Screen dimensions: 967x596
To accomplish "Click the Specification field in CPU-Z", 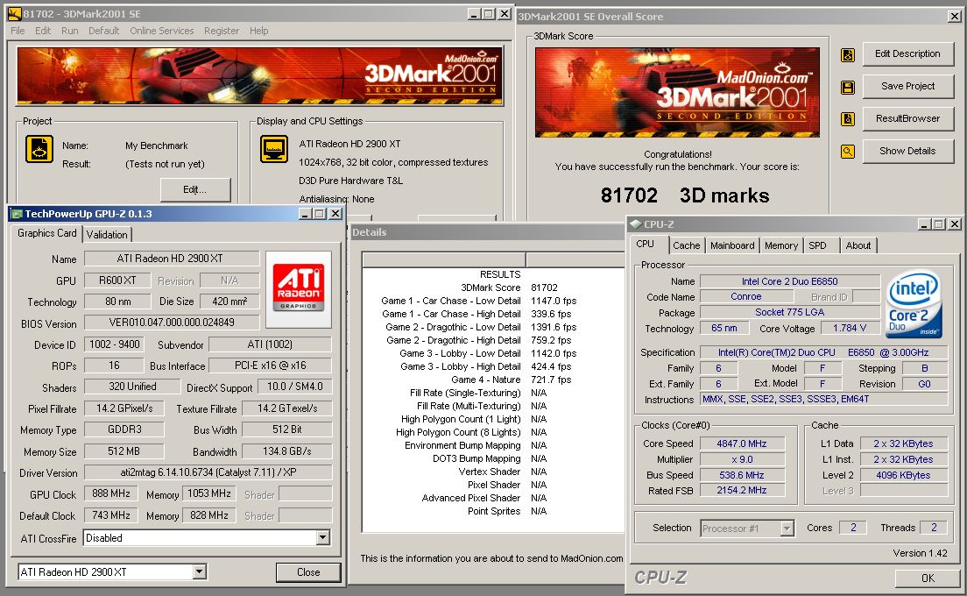I will (x=824, y=352).
